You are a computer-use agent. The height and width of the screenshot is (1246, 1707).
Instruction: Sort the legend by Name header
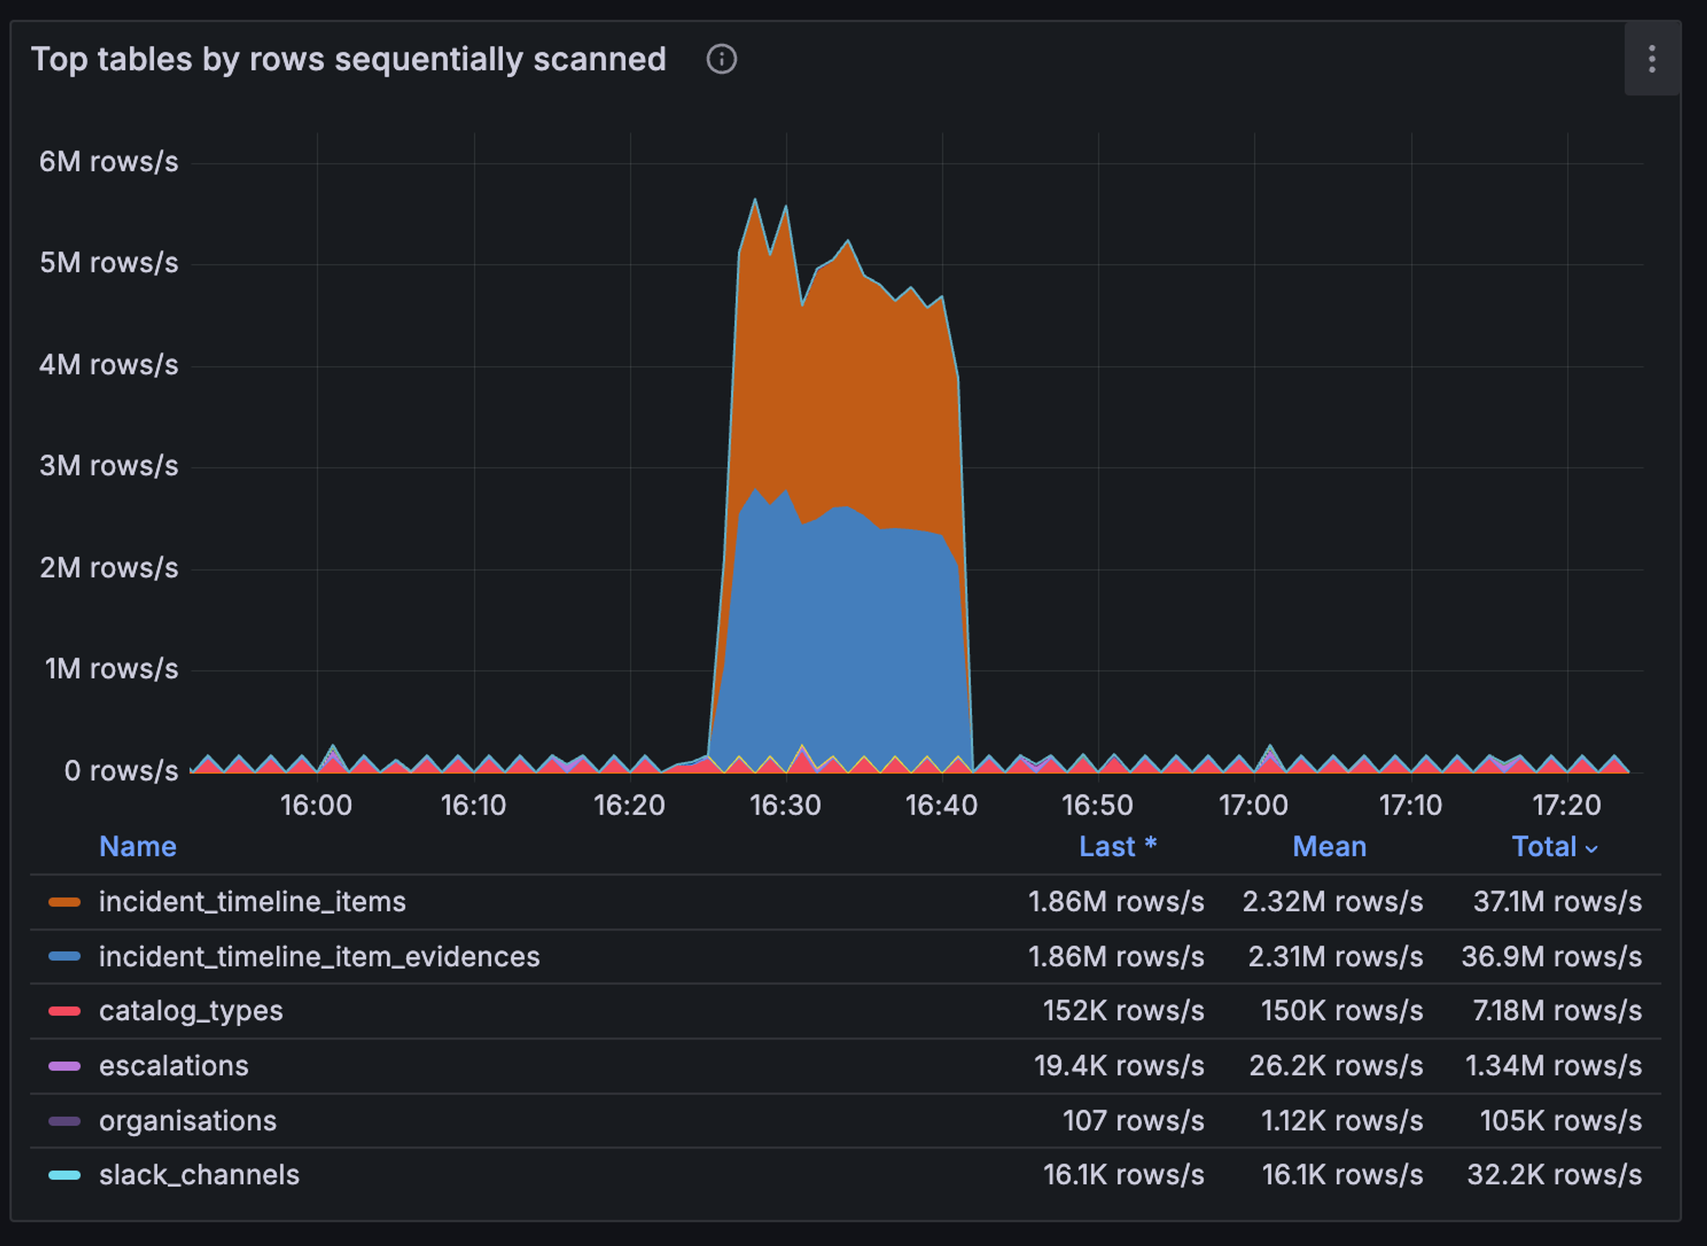pyautogui.click(x=138, y=846)
